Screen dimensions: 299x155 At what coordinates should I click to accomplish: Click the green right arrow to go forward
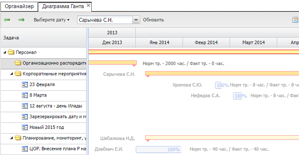[x=21, y=20]
